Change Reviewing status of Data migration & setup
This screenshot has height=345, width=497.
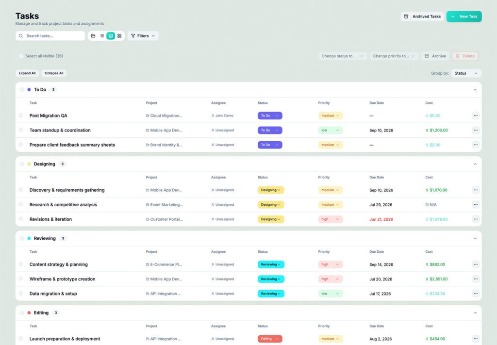coord(271,294)
